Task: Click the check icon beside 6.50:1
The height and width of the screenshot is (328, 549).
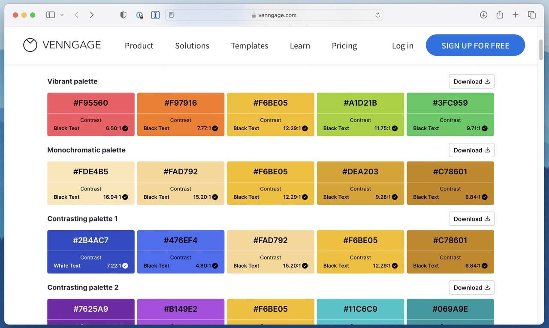Action: (x=125, y=128)
